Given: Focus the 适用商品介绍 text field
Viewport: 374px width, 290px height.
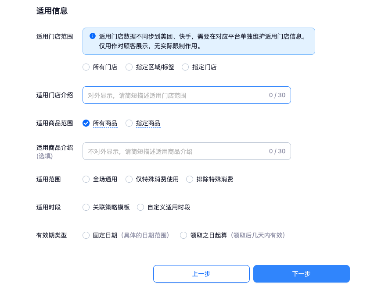Looking at the screenshot, I should [x=176, y=151].
